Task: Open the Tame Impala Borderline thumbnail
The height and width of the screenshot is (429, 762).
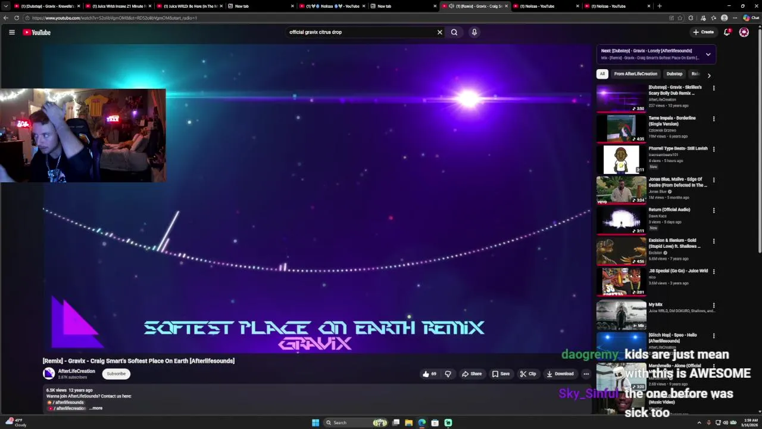Action: [x=621, y=129]
